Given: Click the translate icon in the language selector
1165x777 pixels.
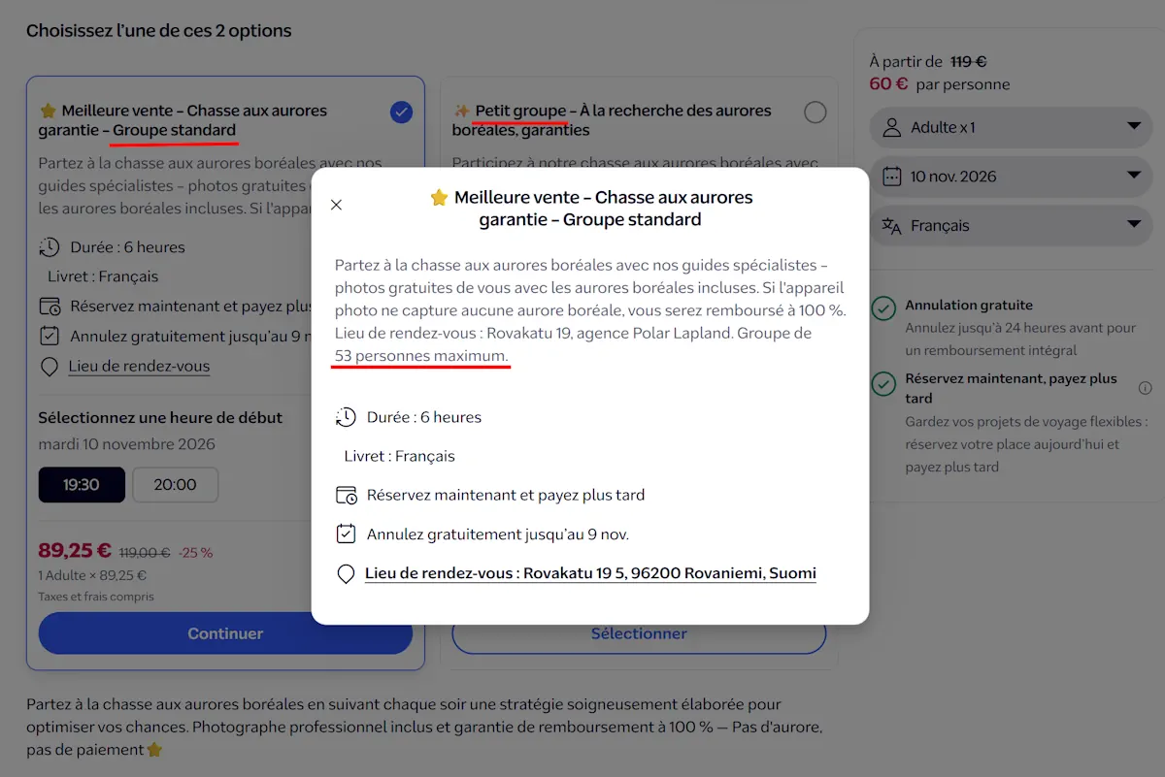Looking at the screenshot, I should point(891,226).
